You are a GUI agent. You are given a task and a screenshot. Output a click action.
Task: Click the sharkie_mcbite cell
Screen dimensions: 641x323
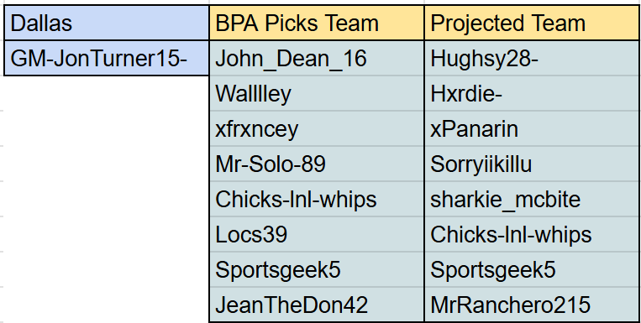pyautogui.click(x=532, y=199)
